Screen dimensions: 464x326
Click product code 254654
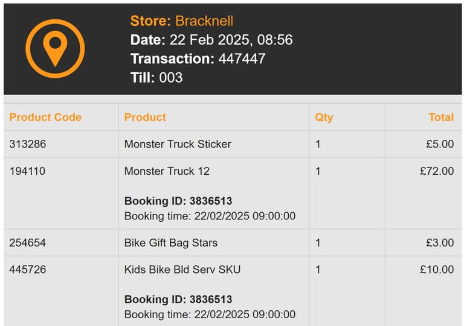point(28,243)
